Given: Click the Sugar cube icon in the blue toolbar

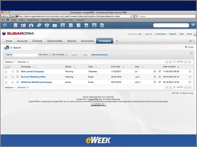Looking at the screenshot, I should click(x=5, y=25).
